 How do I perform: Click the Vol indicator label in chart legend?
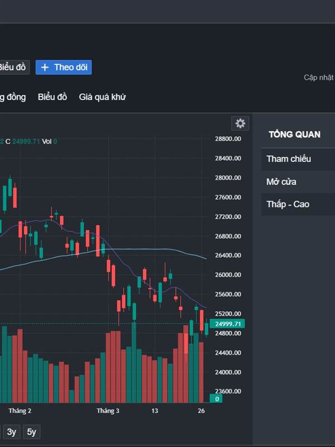46,141
